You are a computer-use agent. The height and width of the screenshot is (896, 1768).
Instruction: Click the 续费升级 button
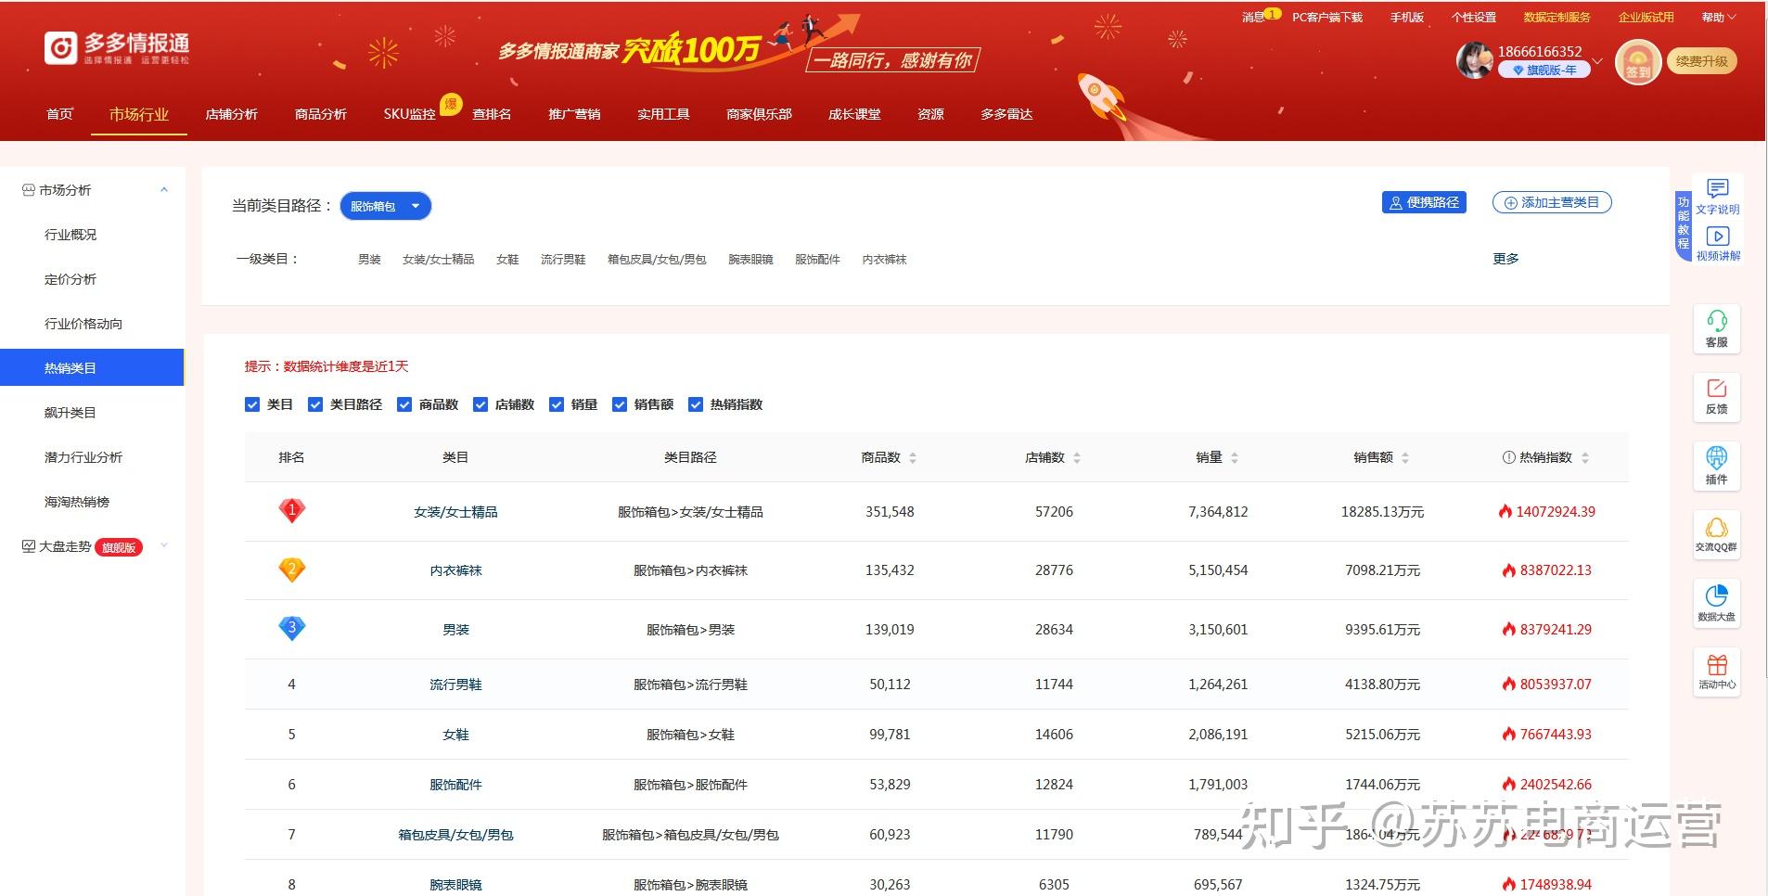tap(1702, 61)
